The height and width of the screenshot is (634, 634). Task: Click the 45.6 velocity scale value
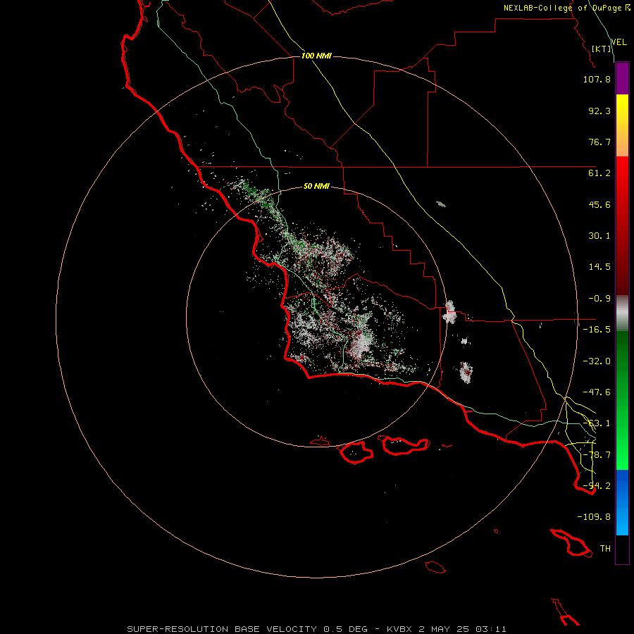pyautogui.click(x=599, y=204)
